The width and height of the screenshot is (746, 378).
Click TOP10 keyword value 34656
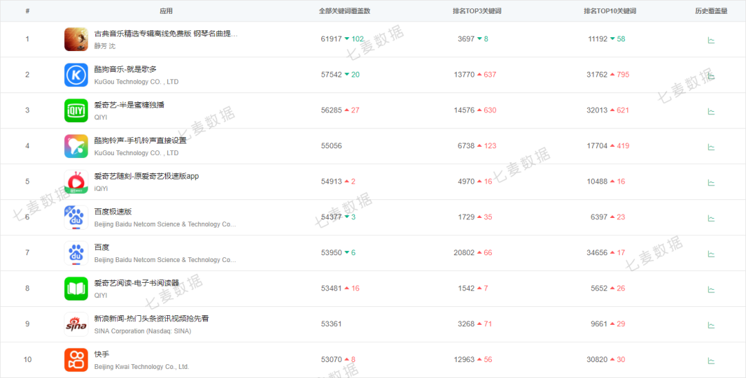tap(597, 252)
